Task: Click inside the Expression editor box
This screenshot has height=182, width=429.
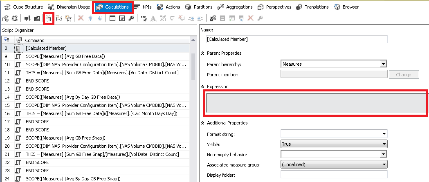Action: coord(316,103)
